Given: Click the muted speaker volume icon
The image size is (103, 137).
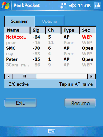Looking at the screenshot, I should point(72,5).
